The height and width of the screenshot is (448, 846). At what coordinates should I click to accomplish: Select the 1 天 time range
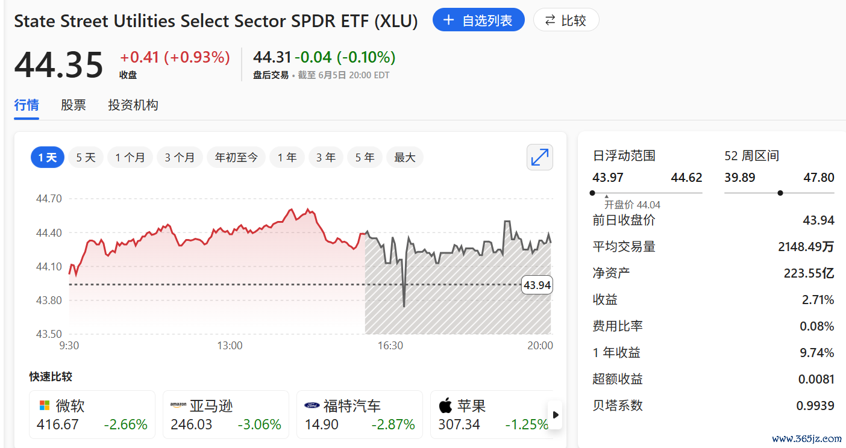48,158
